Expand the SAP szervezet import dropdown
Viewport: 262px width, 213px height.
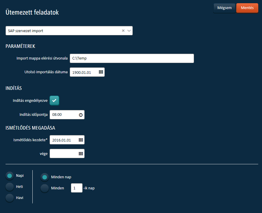pos(129,31)
